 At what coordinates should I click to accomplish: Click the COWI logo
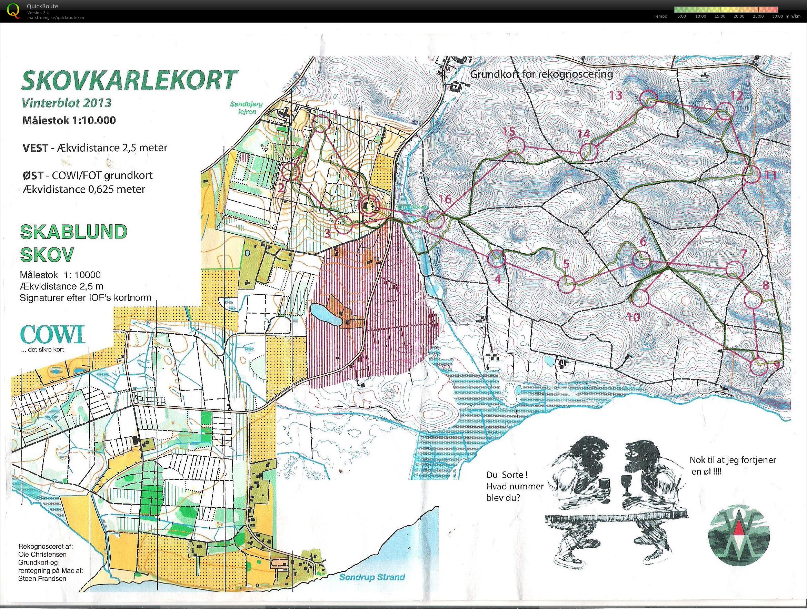[x=53, y=334]
